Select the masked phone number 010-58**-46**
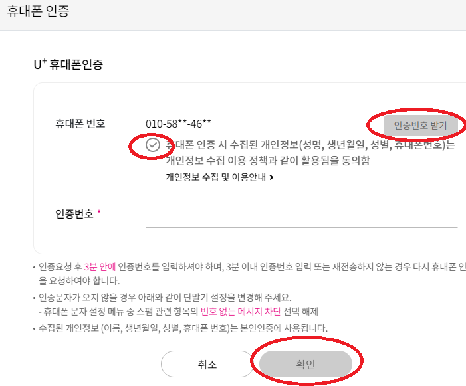This screenshot has height=386, width=466. [x=178, y=124]
